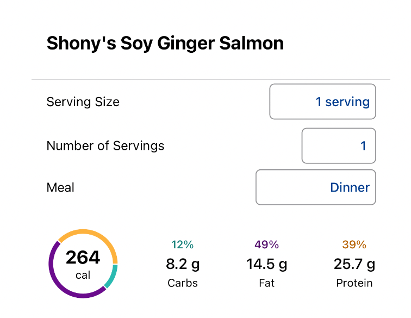Click the teal carbs segment of ring
This screenshot has width=411, height=318.
click(112, 276)
